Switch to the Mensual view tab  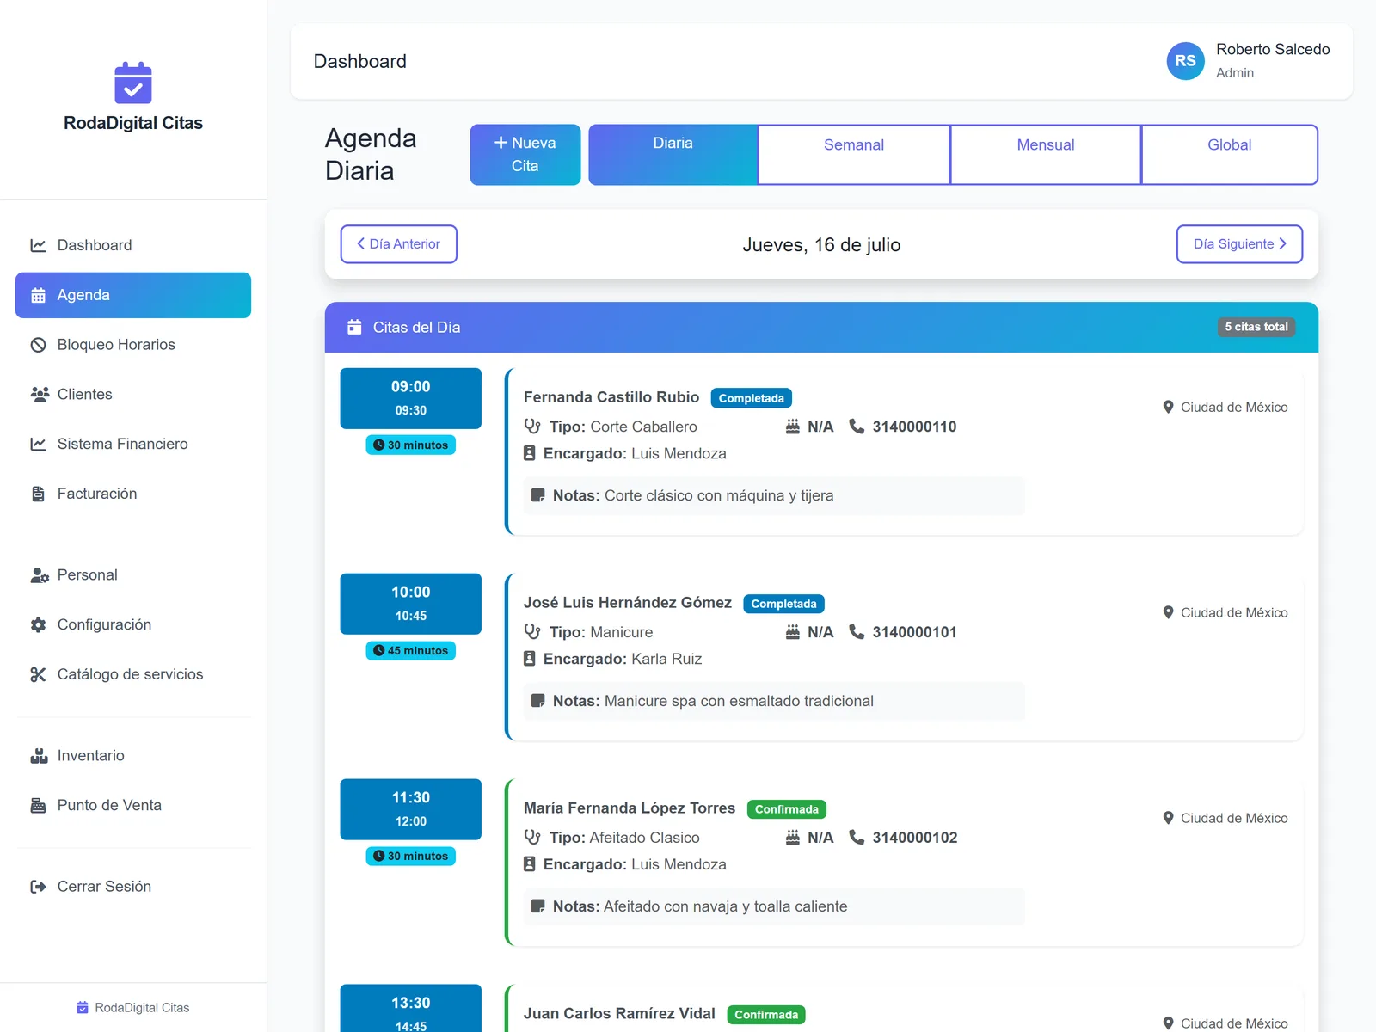pos(1046,155)
